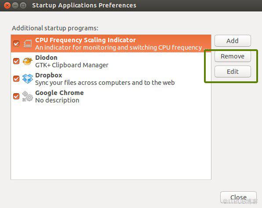The image size is (262, 208).
Task: Click the Diodon fish icon
Action: [x=28, y=61]
